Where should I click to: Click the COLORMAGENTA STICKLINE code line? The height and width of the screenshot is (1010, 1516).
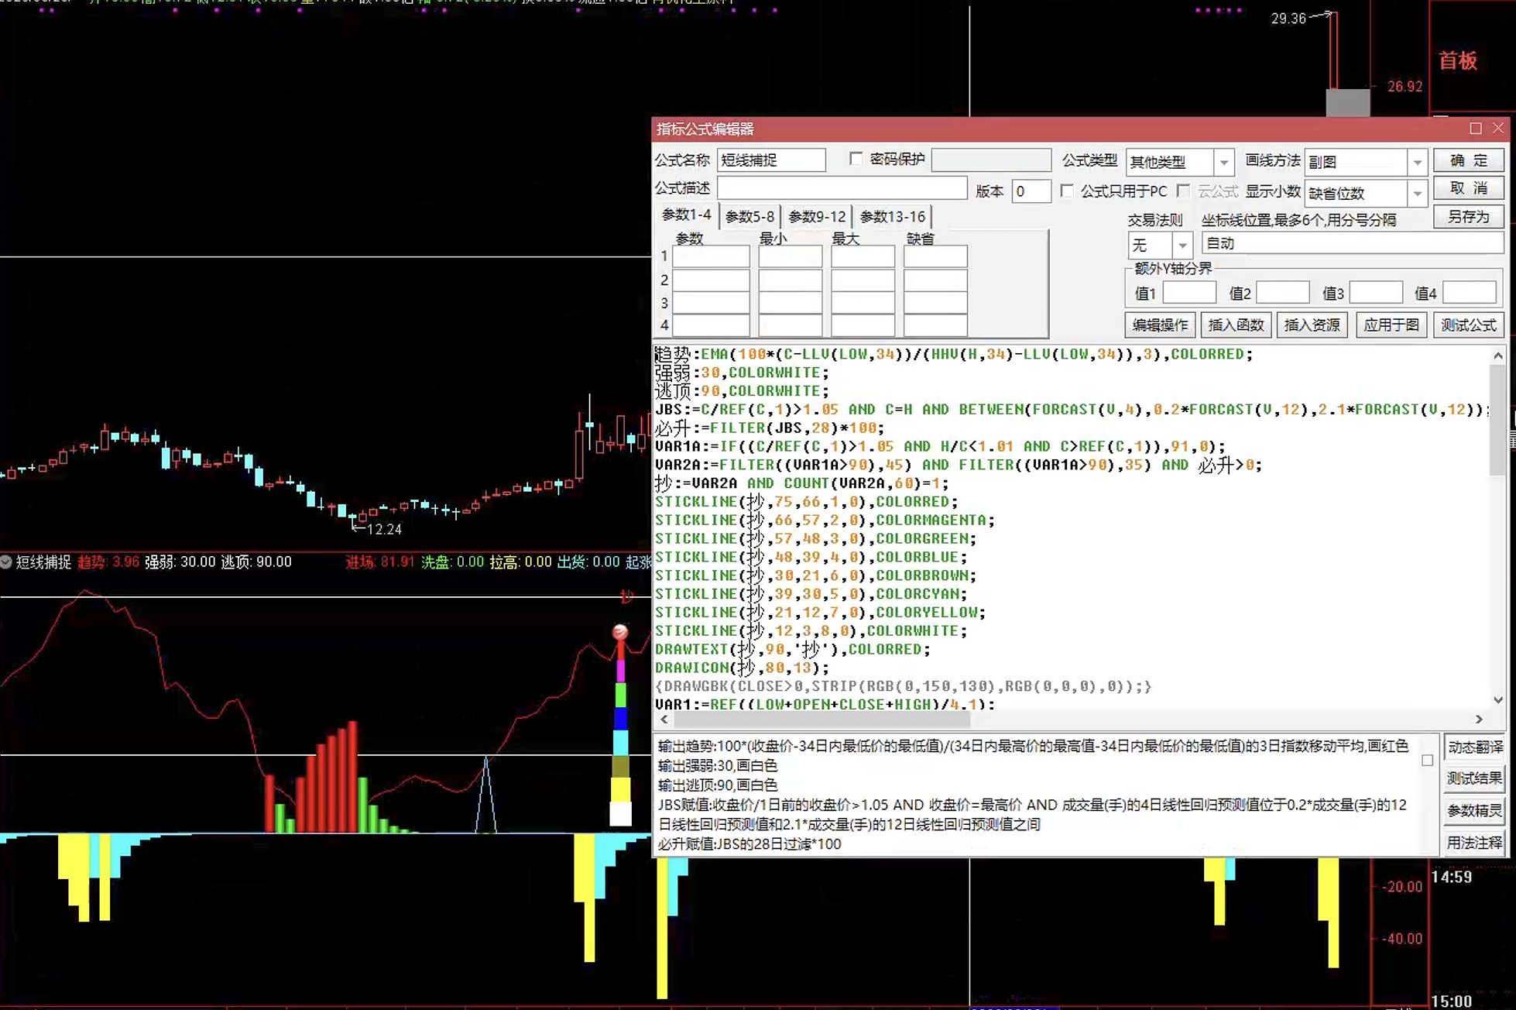click(x=825, y=520)
